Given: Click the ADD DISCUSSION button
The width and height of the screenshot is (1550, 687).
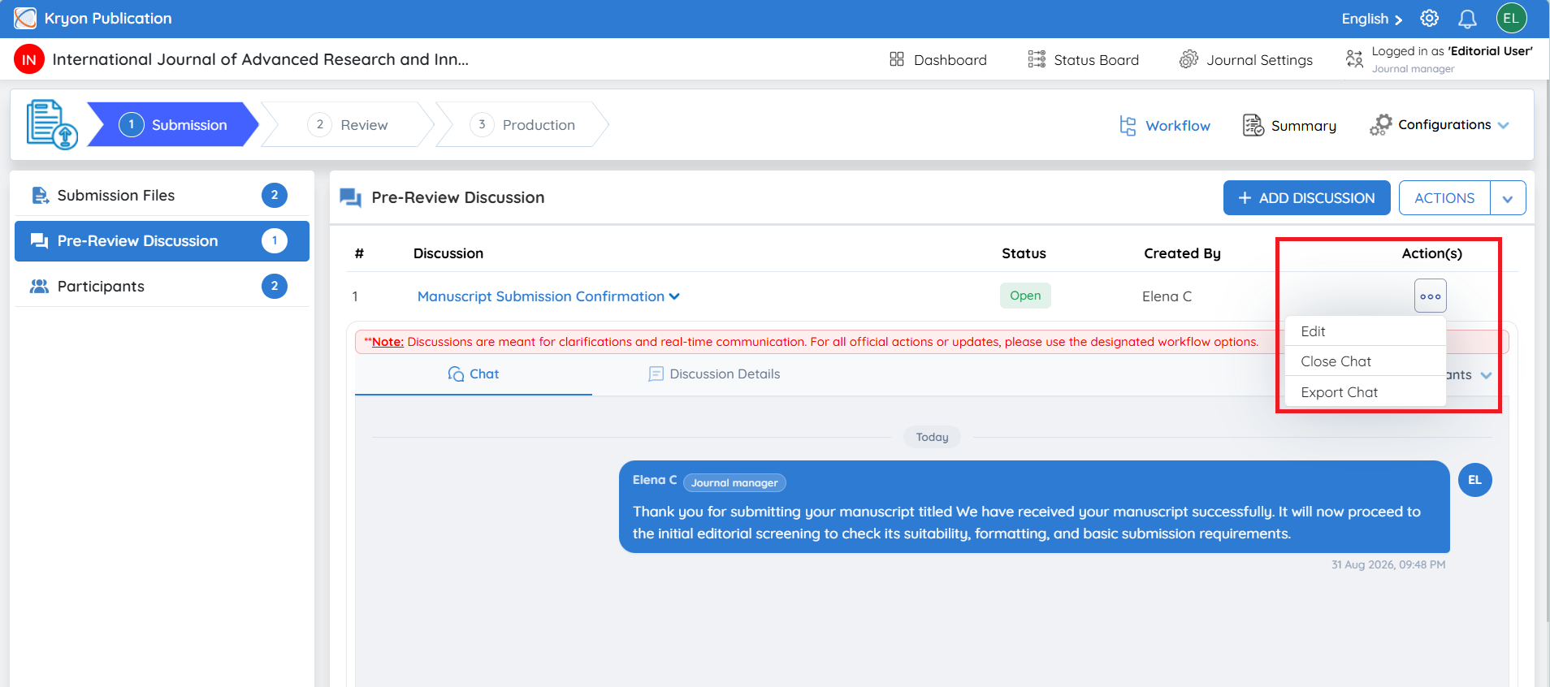Looking at the screenshot, I should 1306,198.
